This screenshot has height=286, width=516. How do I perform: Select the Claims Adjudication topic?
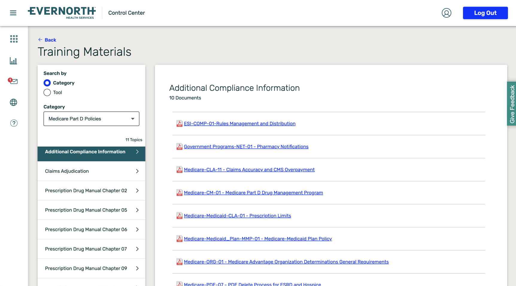(91, 171)
